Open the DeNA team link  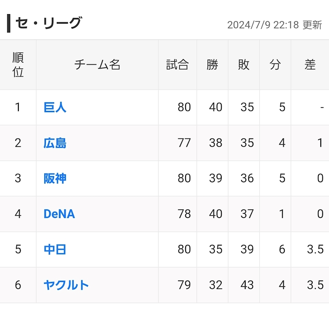59,214
